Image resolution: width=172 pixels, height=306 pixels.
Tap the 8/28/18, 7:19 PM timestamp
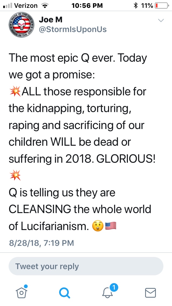coord(41,243)
